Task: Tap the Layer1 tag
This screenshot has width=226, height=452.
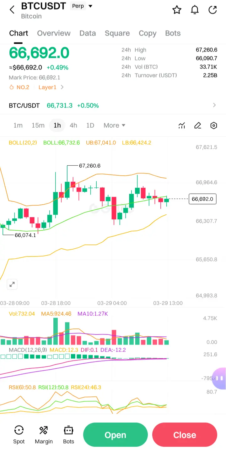Action: [47, 87]
